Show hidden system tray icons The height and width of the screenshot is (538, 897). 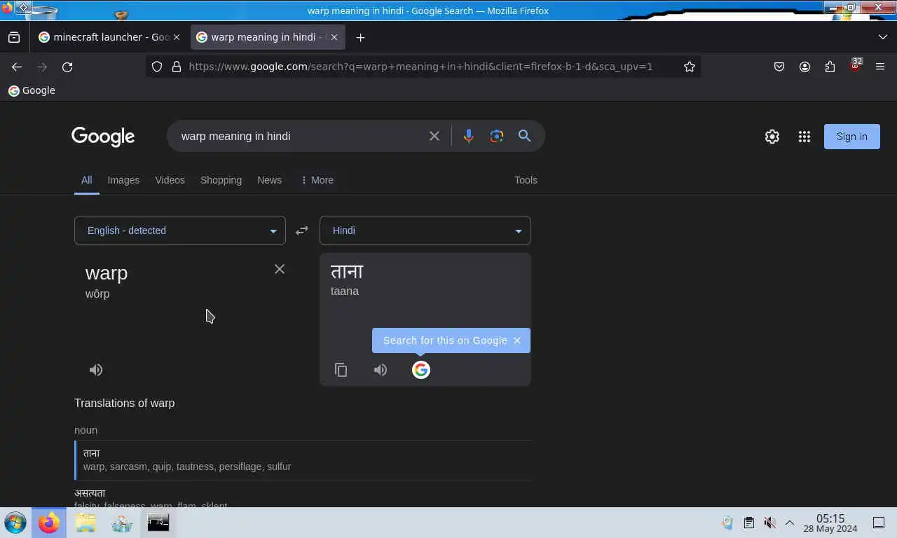tap(789, 523)
